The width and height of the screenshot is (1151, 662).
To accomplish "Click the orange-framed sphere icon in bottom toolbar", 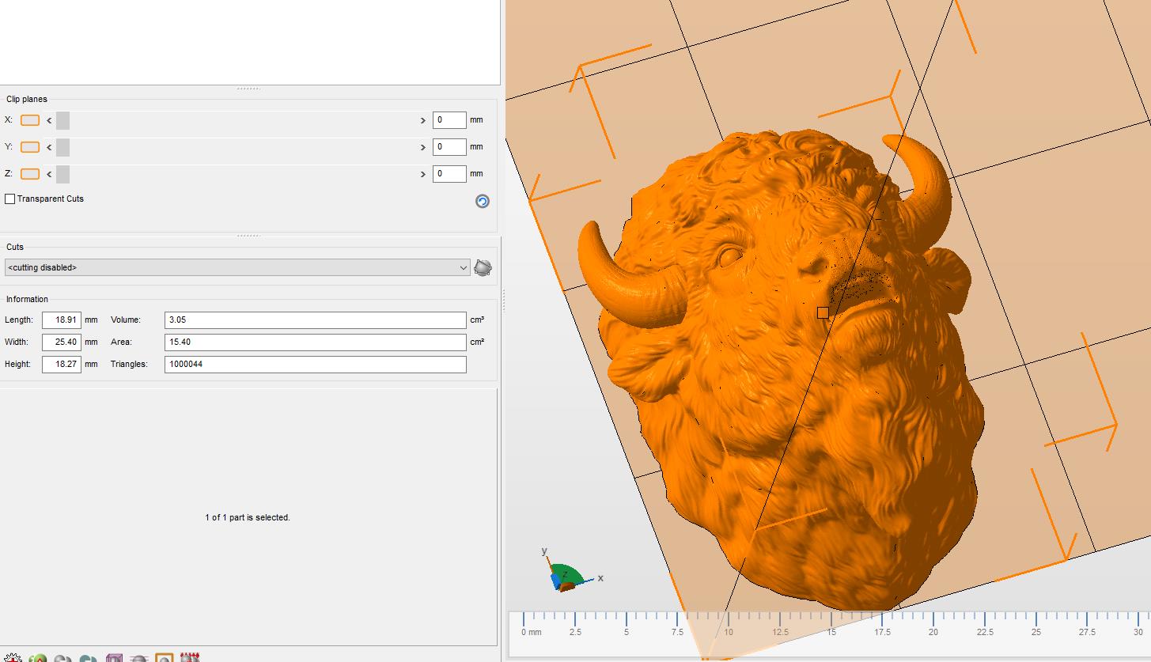I will 164,657.
